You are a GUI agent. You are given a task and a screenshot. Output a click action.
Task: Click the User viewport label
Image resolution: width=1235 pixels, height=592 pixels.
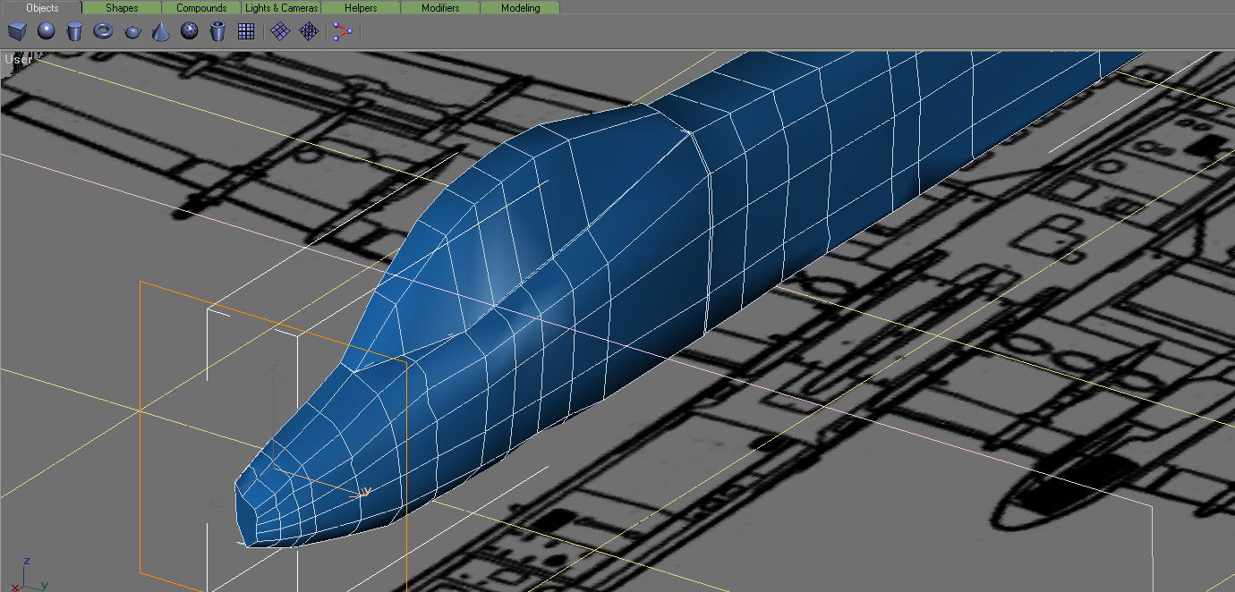19,60
